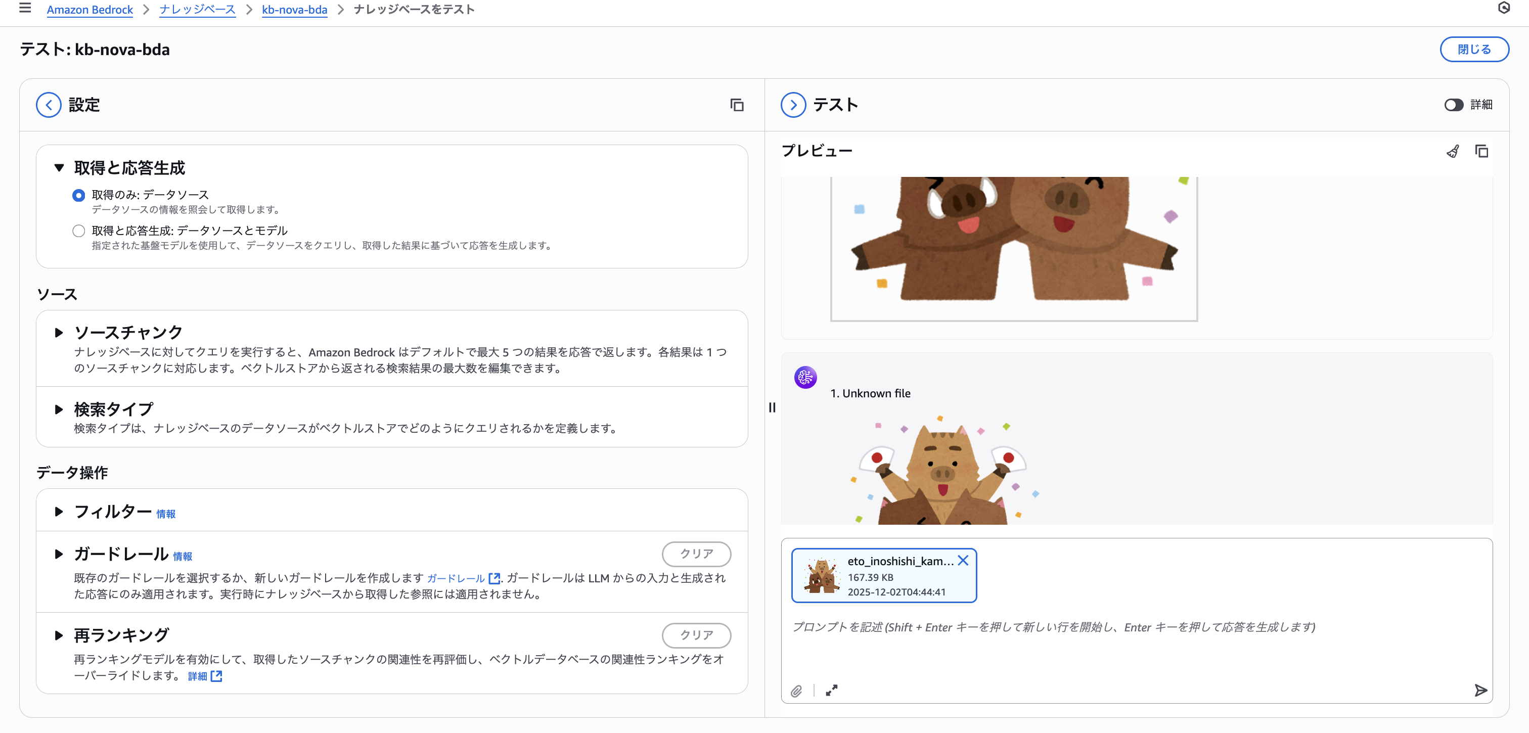Image resolution: width=1529 pixels, height=733 pixels.
Task: Go to kb-nova-bda breadcrumb
Action: [294, 10]
